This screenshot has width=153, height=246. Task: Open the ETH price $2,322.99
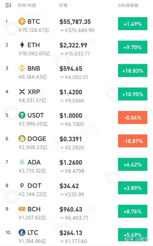coord(73,45)
